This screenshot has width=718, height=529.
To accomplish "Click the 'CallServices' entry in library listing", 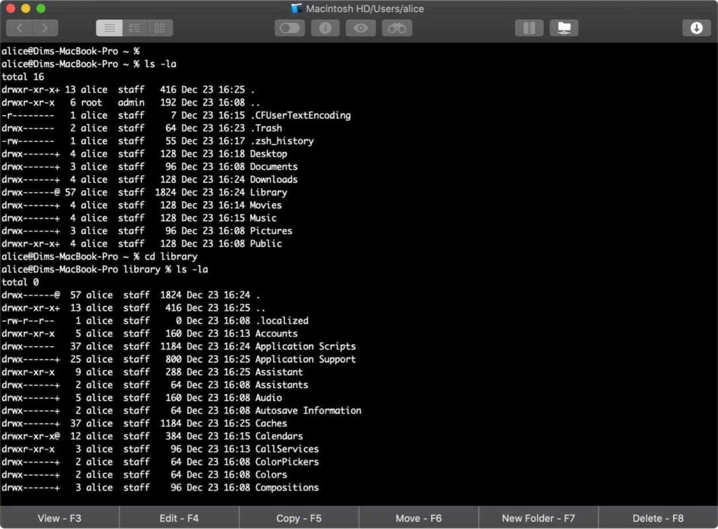I will 287,449.
